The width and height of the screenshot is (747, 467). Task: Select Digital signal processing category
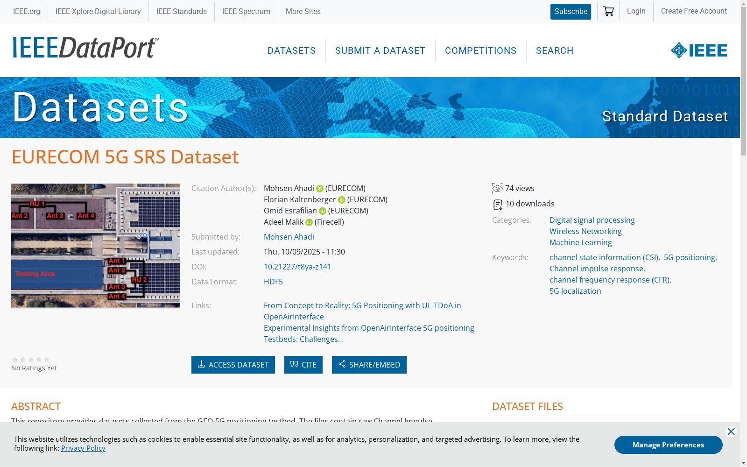pyautogui.click(x=592, y=220)
